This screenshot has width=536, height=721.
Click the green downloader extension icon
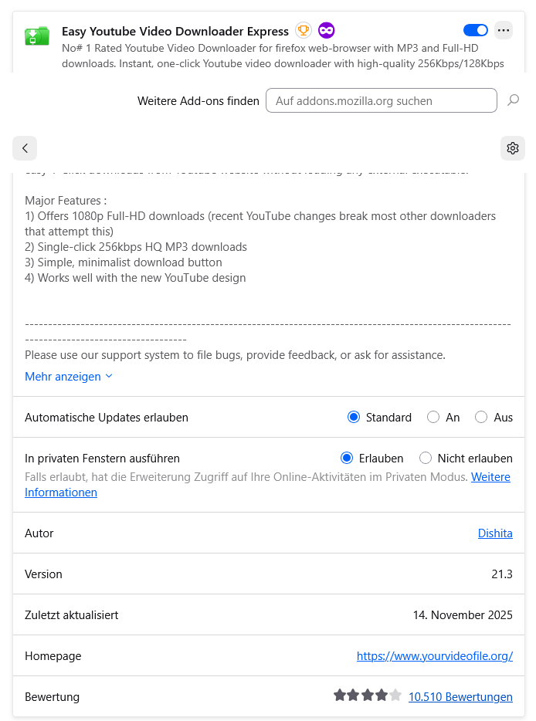pyautogui.click(x=37, y=35)
